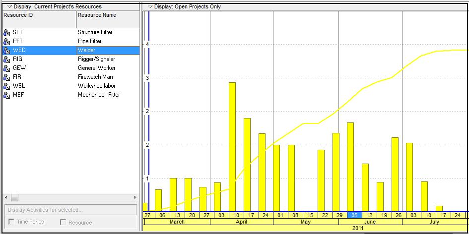Click the resource icon beside WED

[6, 51]
